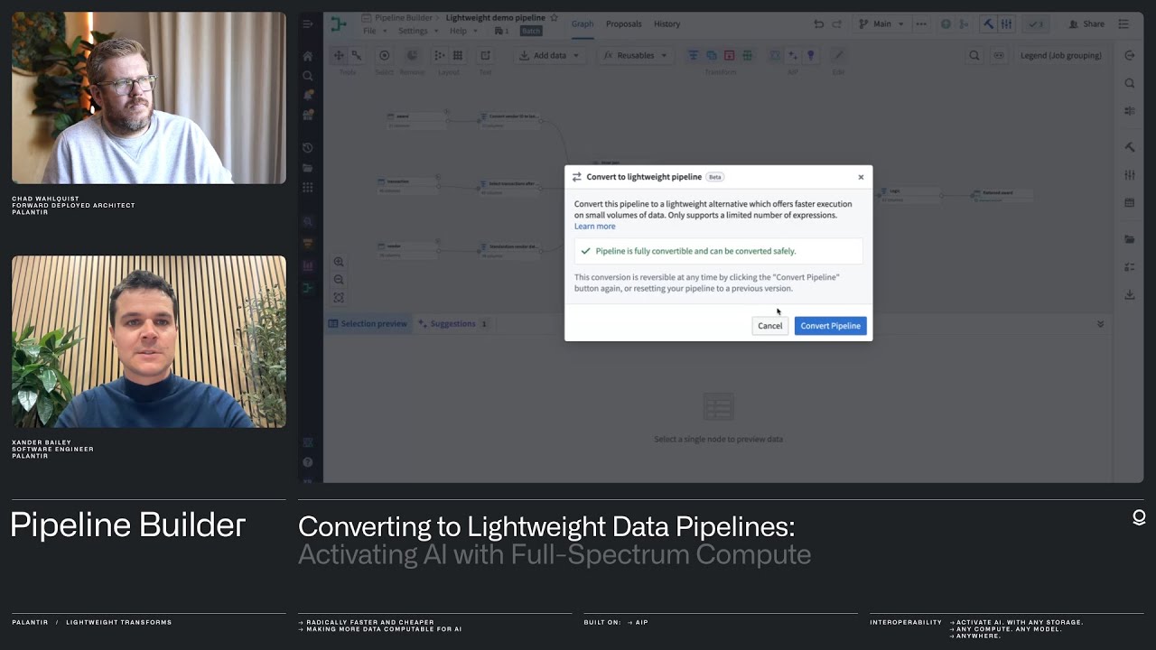Open Home from the left sidebar

307,55
